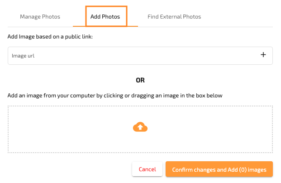Click the bold OR separator text
The image size is (281, 183).
140,80
